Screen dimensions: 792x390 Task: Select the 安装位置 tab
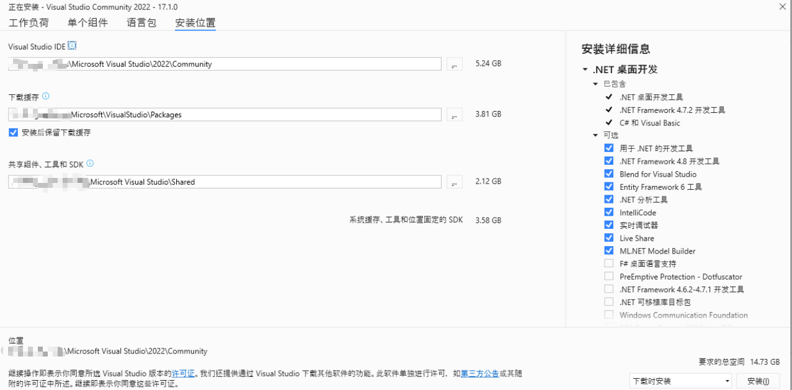(195, 23)
